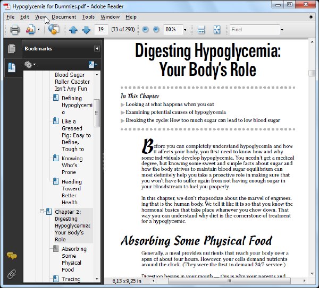The image size is (319, 288).
Task: Click the 'In This Chapter' heading text
Action: click(x=140, y=96)
